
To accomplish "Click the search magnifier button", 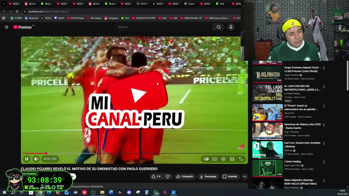I will pyautogui.click(x=219, y=27).
